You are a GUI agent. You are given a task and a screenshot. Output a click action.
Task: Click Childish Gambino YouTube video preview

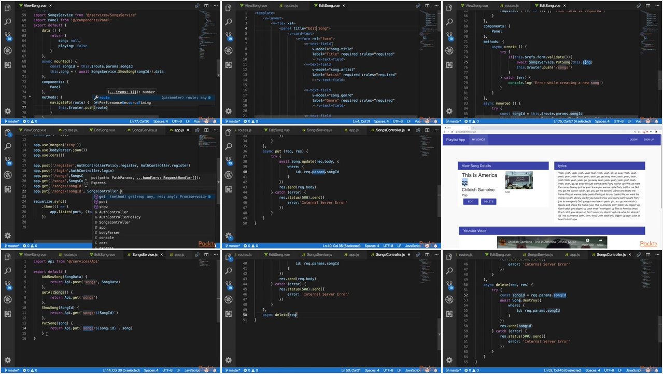552,242
